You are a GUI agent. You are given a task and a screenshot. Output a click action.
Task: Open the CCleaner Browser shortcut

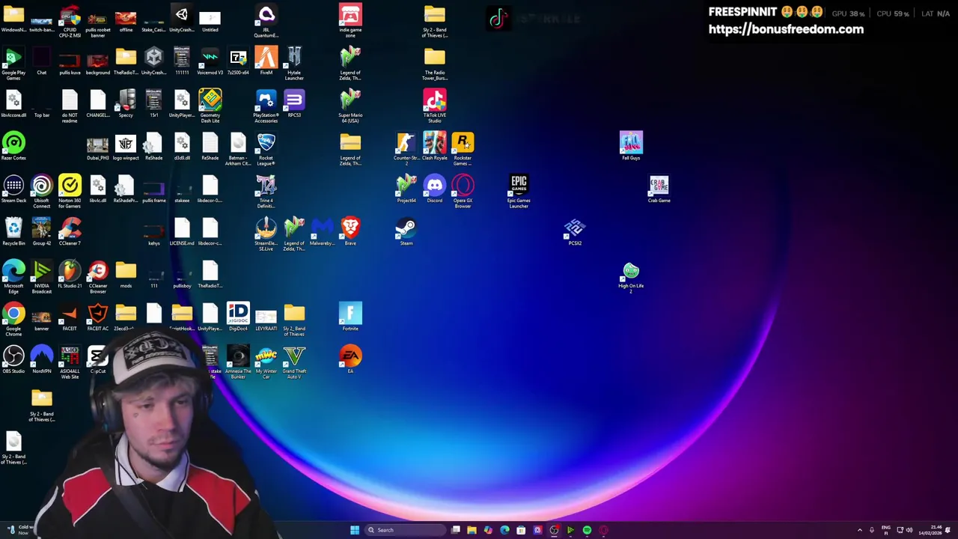(x=98, y=277)
